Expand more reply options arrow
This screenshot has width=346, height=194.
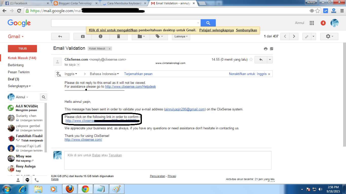(270, 60)
